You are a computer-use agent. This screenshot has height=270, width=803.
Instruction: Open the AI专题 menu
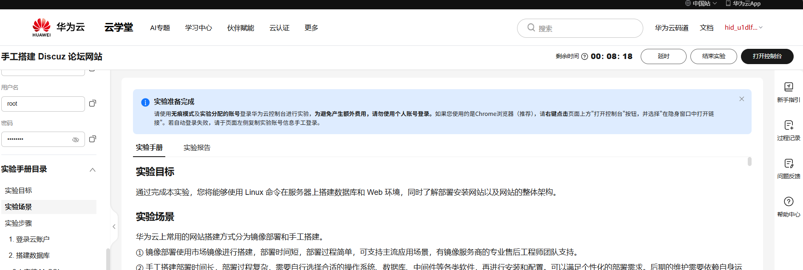click(160, 28)
